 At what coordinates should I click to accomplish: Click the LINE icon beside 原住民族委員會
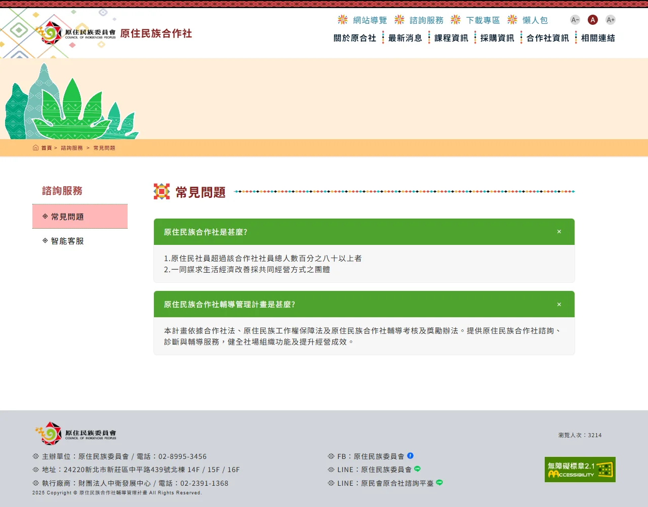point(417,469)
